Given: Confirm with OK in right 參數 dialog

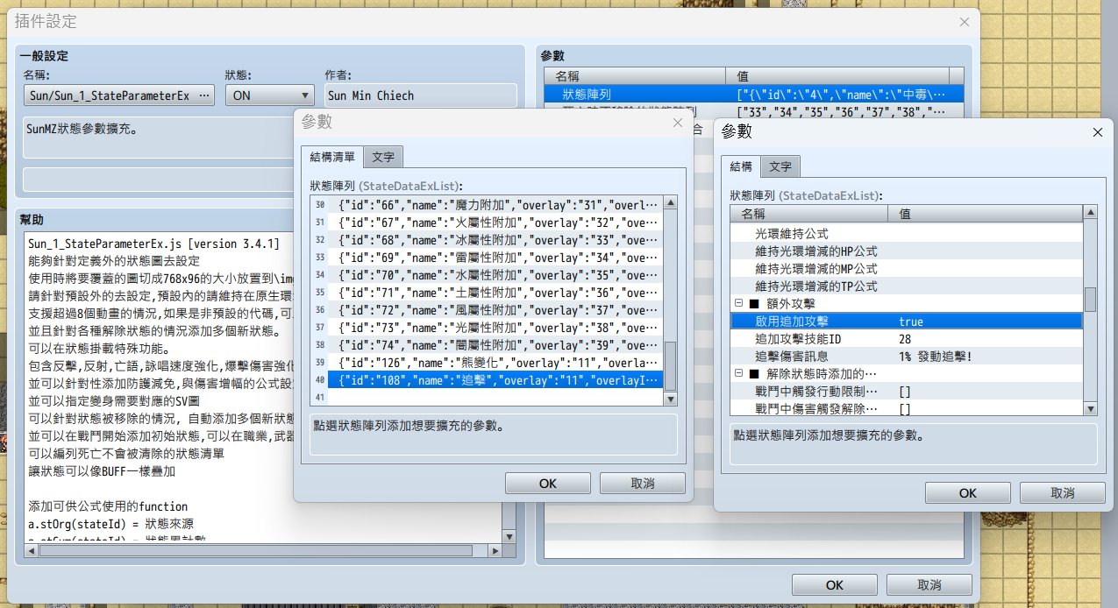Looking at the screenshot, I should [x=967, y=492].
